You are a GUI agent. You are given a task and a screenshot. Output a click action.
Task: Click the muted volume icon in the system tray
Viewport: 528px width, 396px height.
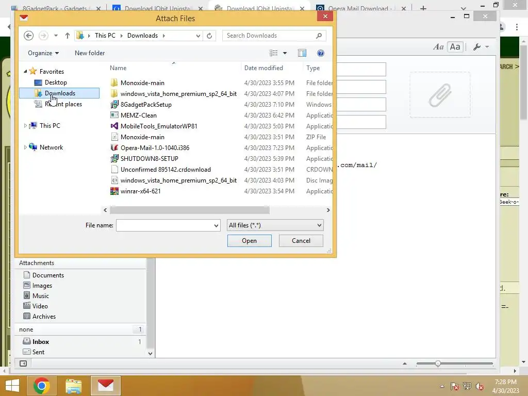(479, 386)
